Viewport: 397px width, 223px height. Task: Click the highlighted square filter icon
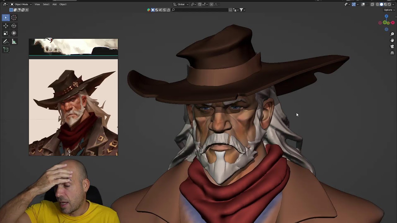click(153, 10)
